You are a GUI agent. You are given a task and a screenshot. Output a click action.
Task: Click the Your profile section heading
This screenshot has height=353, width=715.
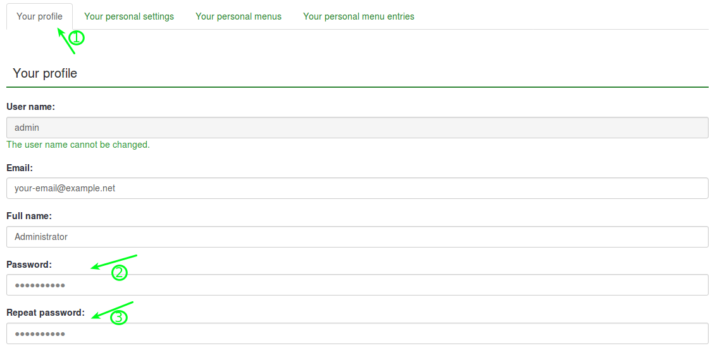tap(45, 73)
